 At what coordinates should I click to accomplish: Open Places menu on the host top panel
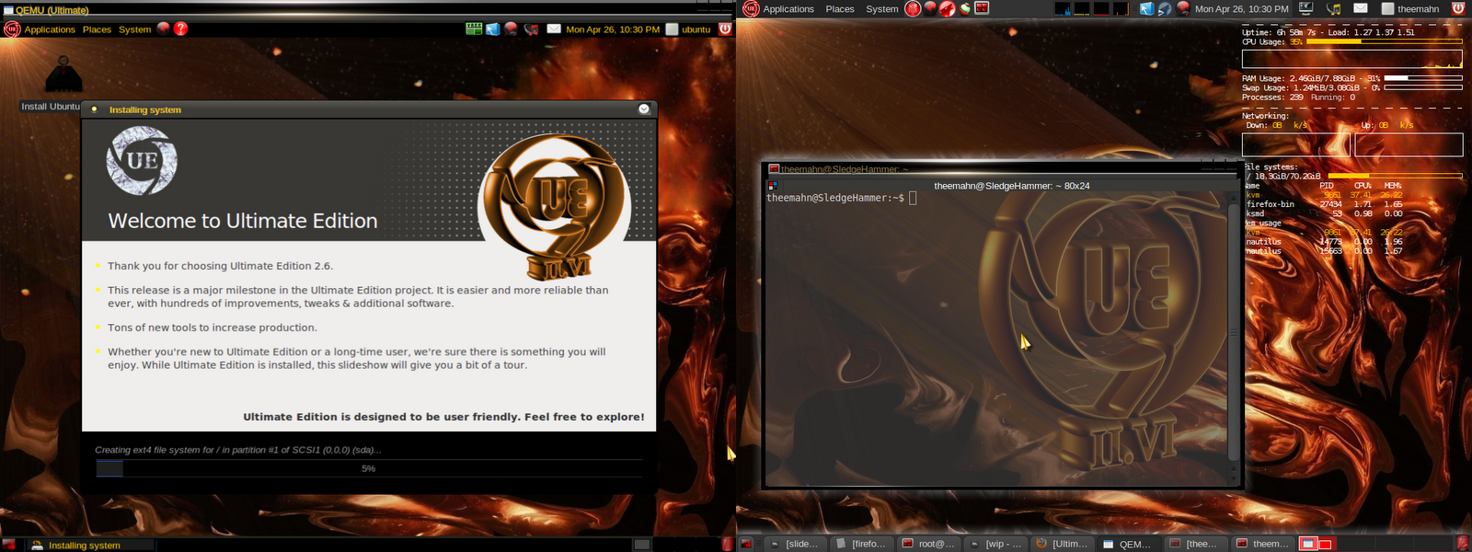840,9
